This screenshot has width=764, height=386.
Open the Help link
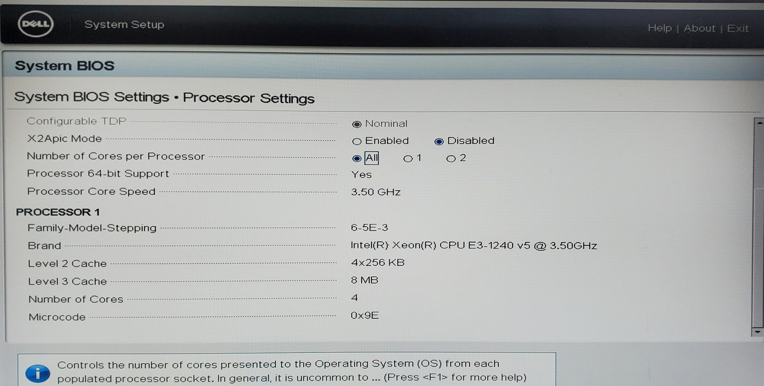pyautogui.click(x=659, y=28)
